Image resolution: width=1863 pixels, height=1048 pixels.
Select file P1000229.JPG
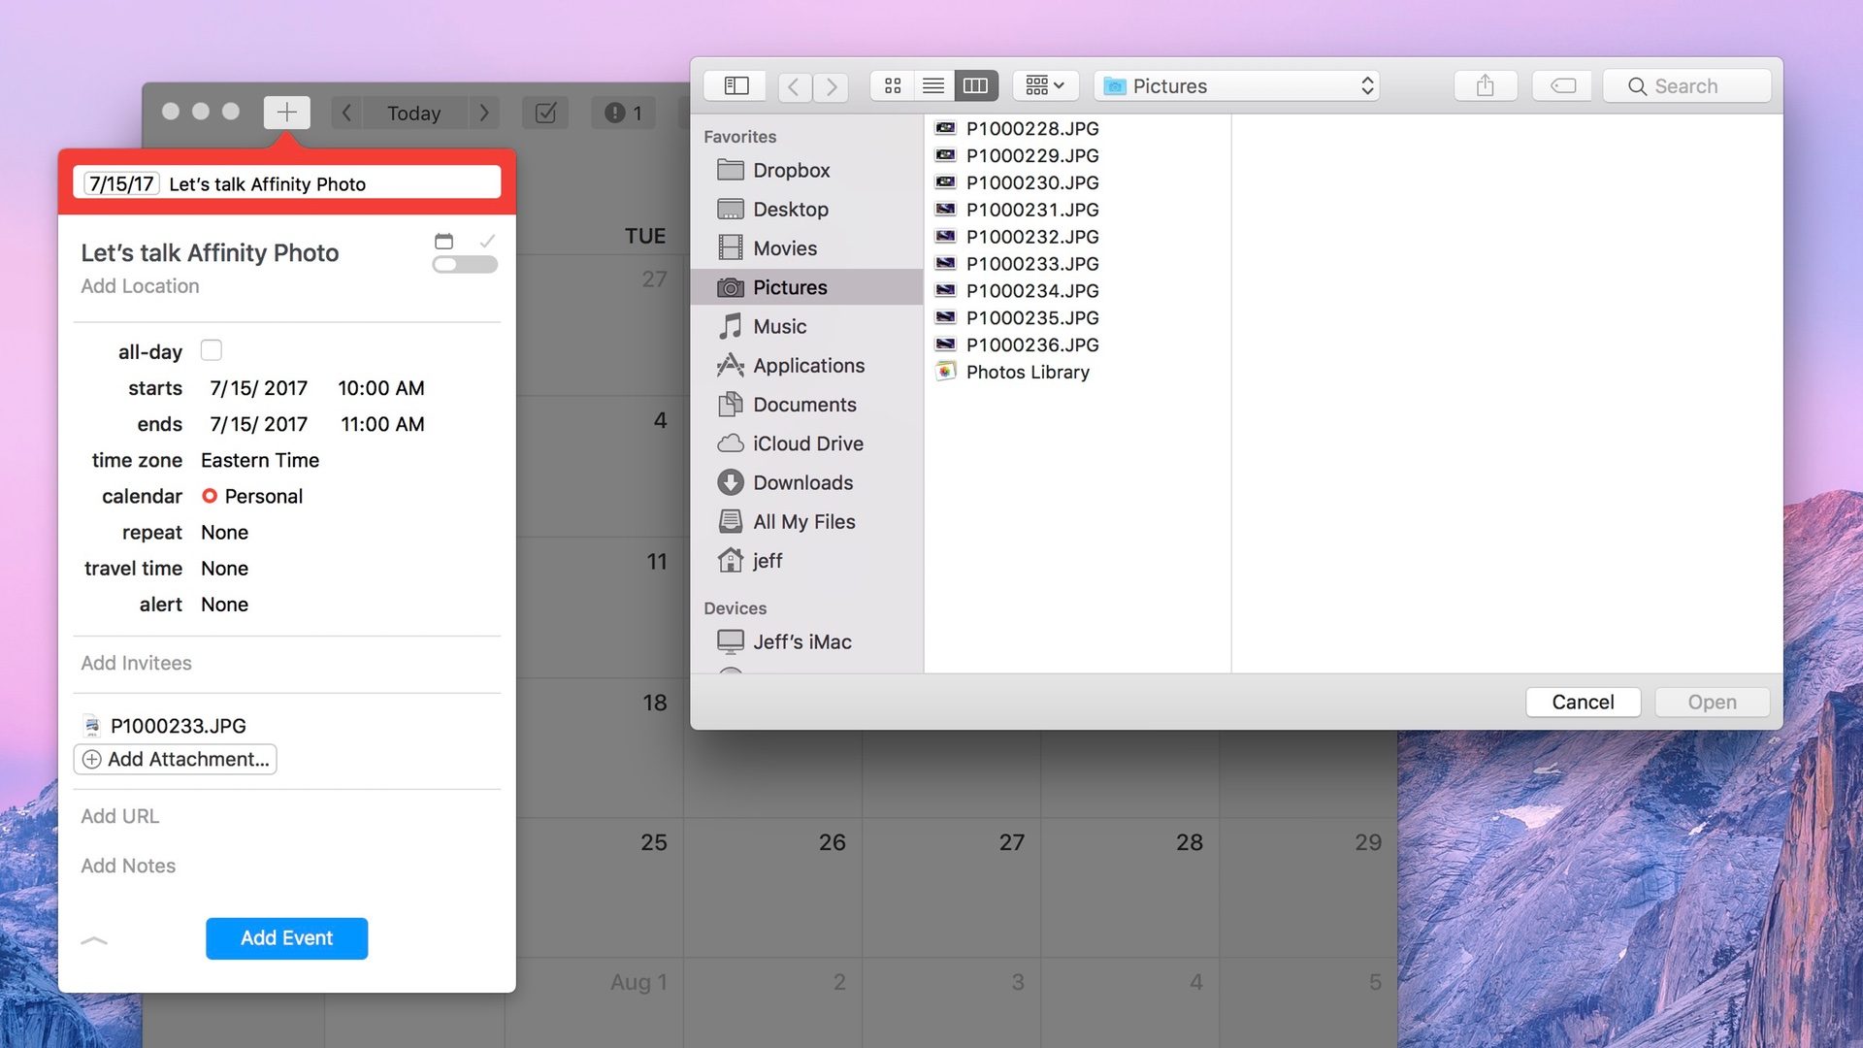1077,155
